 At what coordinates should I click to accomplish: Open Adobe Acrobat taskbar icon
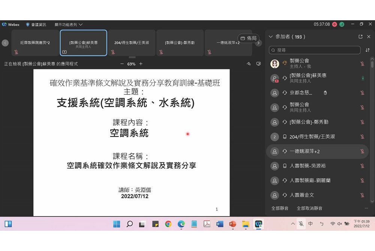207,224
